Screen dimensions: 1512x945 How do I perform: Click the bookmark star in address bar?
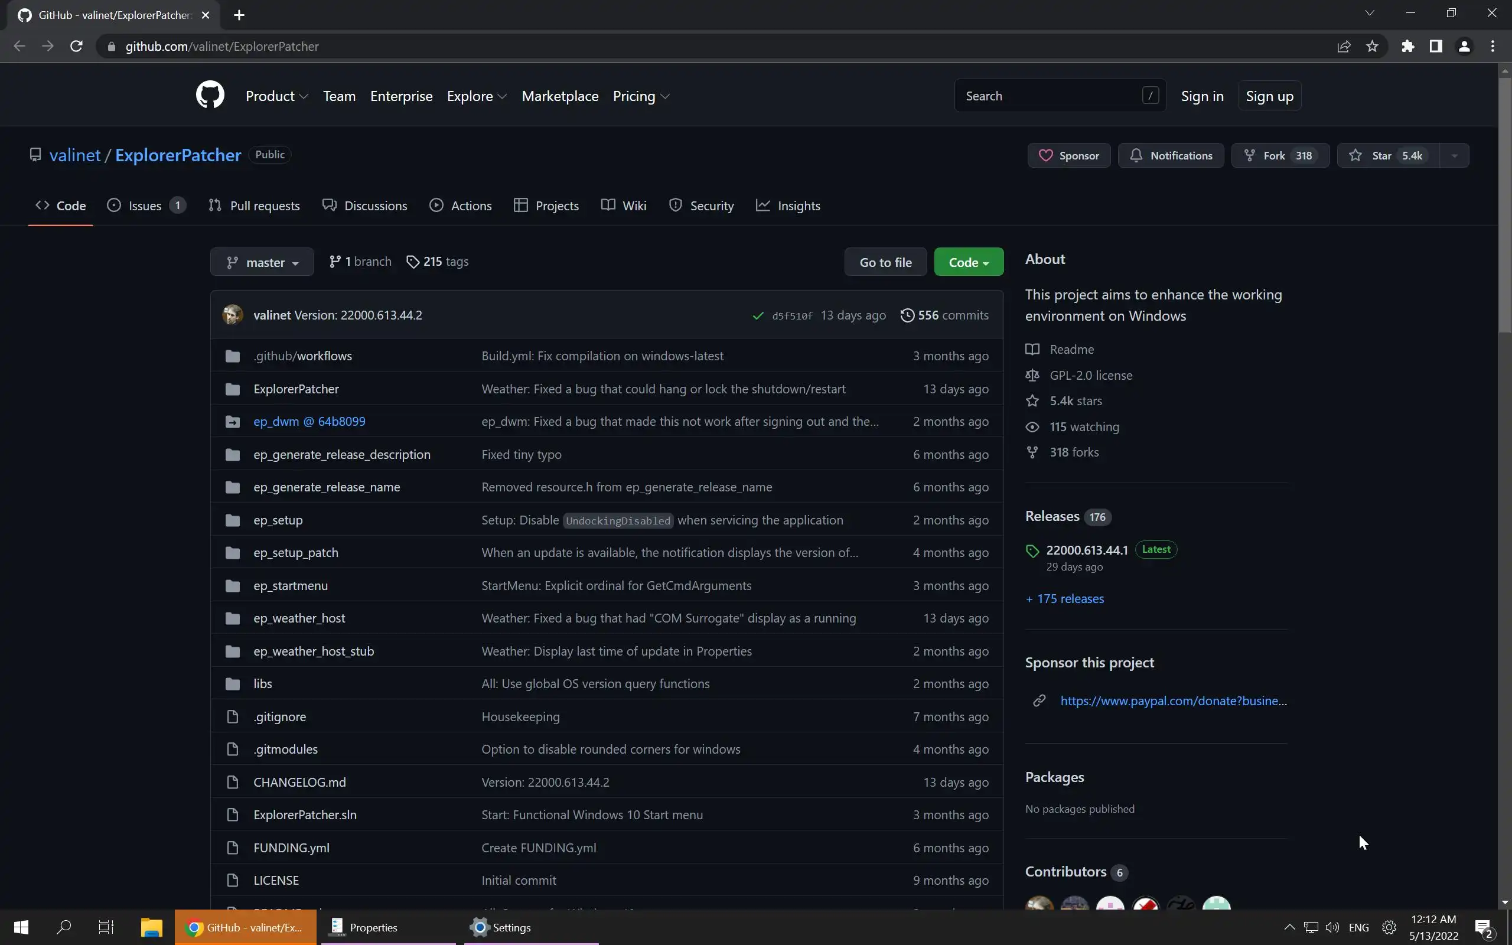(1372, 46)
